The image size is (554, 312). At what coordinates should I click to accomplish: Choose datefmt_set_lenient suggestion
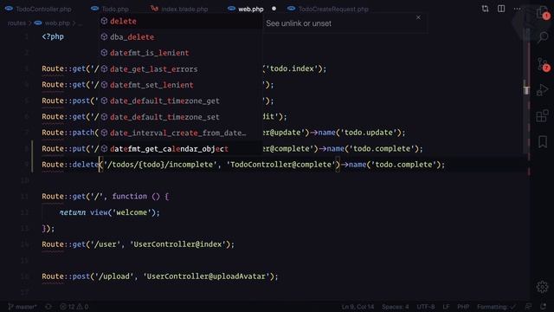tap(180, 85)
